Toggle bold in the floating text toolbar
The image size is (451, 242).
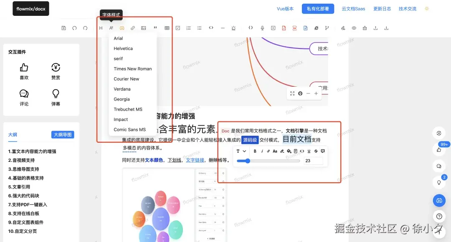(255, 151)
